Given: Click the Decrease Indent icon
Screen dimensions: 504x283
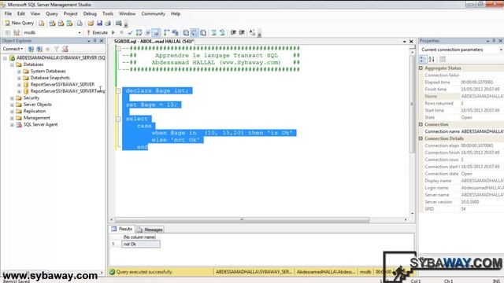Looking at the screenshot, I should 233,32.
